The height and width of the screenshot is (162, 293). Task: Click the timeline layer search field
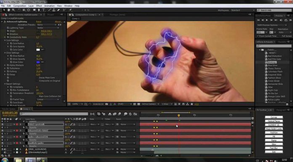54,114
